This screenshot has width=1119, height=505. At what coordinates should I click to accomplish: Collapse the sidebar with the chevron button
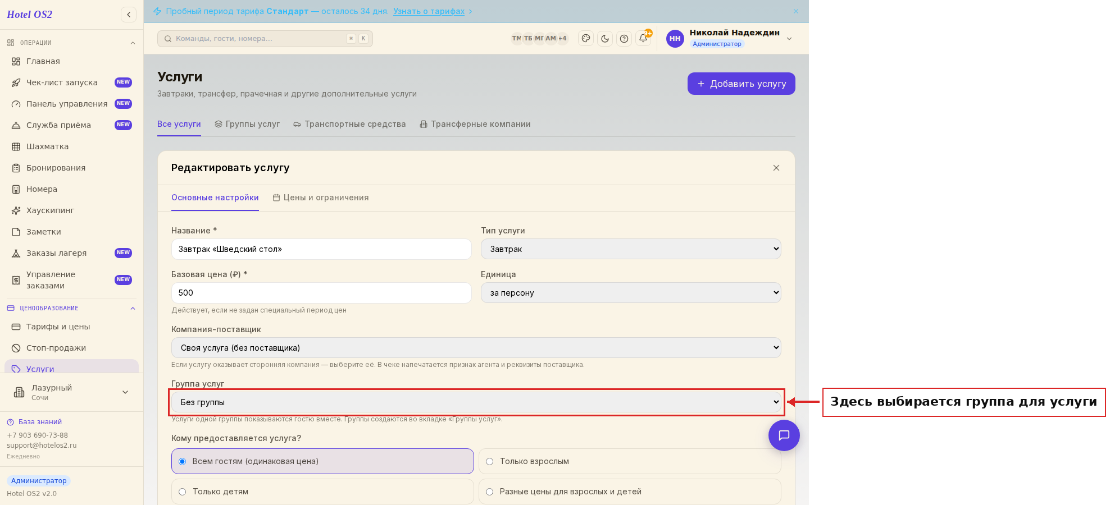129,15
